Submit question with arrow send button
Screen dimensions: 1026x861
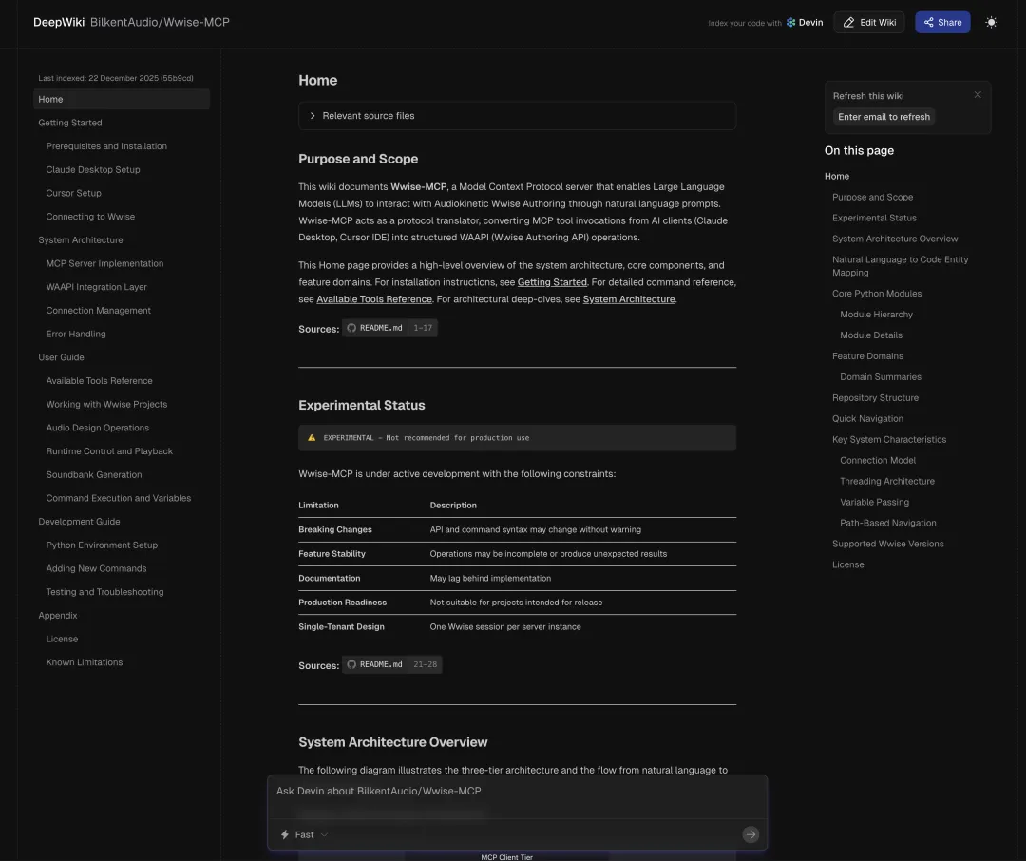pyautogui.click(x=750, y=834)
